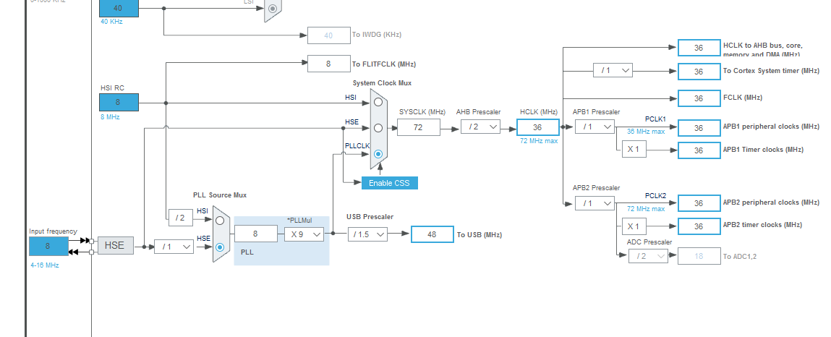The width and height of the screenshot is (831, 337).
Task: Select HSE in System Clock Mux
Action: pos(378,128)
